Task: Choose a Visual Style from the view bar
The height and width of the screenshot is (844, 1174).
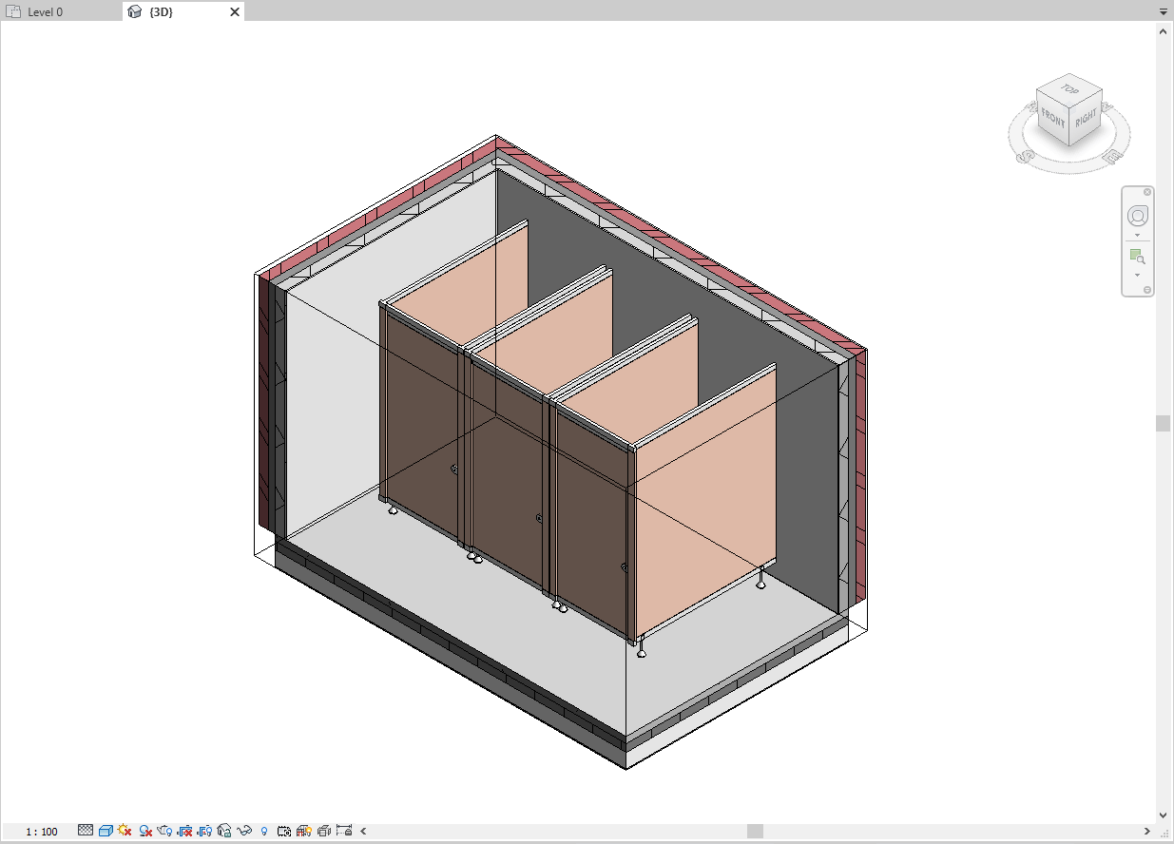Action: click(105, 830)
